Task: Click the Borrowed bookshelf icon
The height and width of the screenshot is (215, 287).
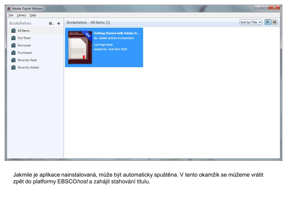Action: pyautogui.click(x=13, y=45)
